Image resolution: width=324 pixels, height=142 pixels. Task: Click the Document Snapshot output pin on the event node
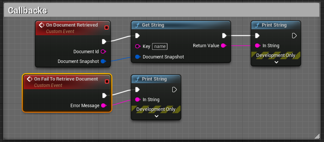(103, 61)
